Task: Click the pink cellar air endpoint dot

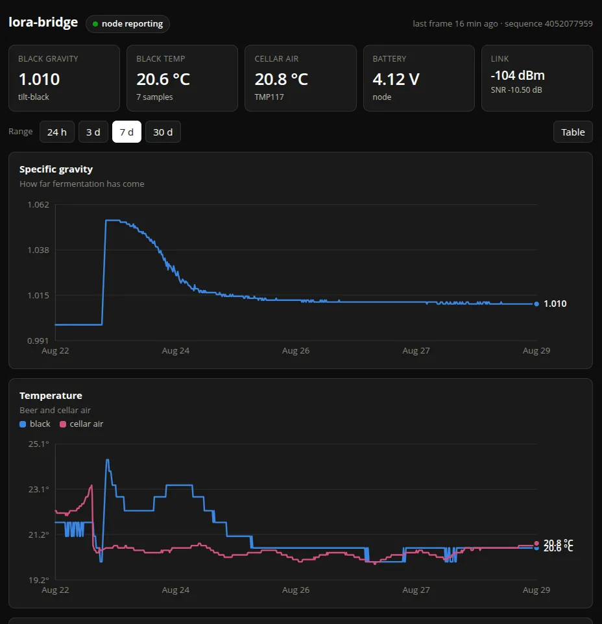Action: tap(536, 543)
